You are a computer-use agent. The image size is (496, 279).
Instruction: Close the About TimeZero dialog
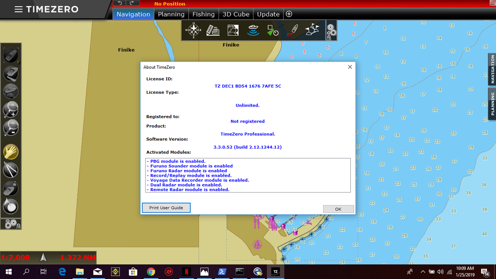(x=350, y=67)
